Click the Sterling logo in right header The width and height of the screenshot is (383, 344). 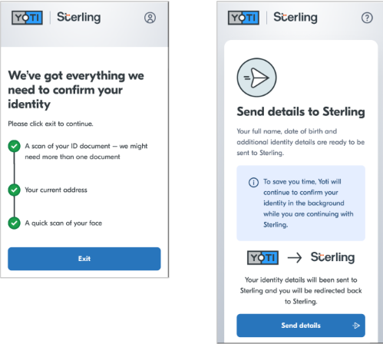coord(296,18)
